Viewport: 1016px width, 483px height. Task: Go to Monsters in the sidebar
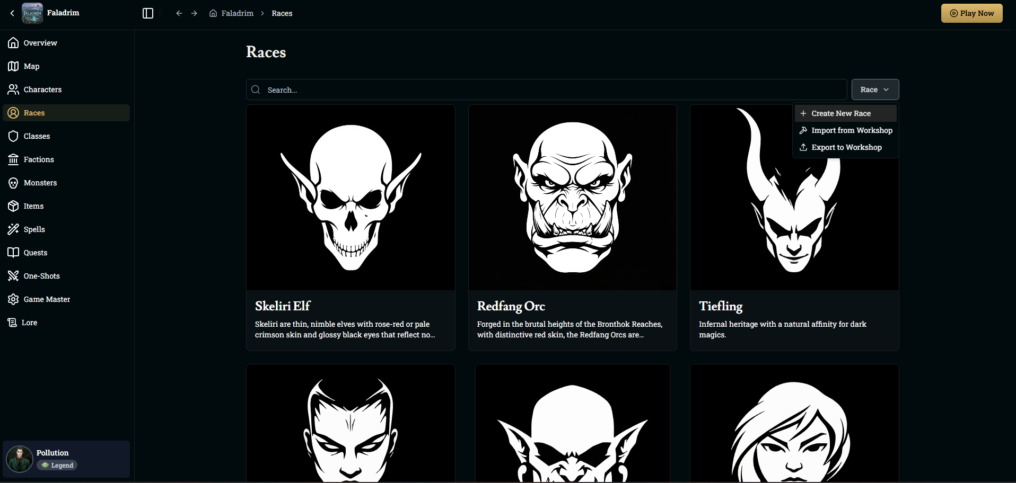click(x=40, y=183)
